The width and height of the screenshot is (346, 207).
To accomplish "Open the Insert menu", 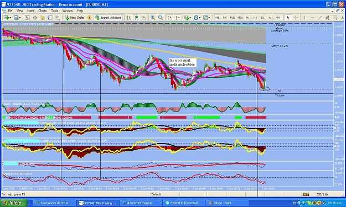I will (x=30, y=11).
